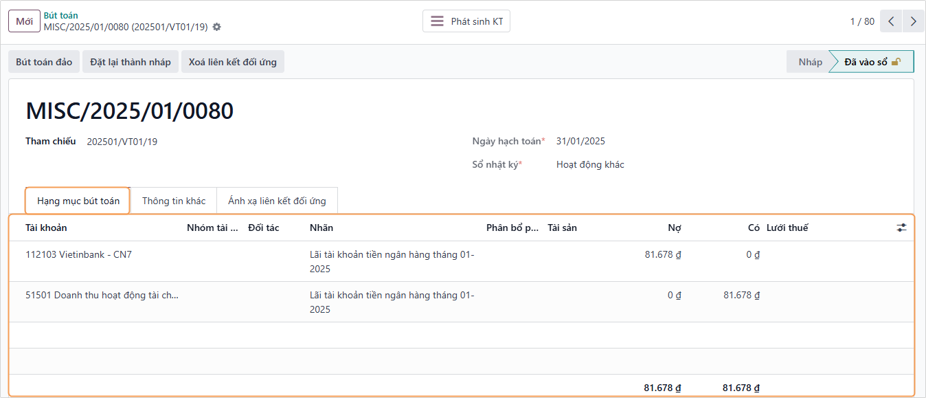Click the Mới button
This screenshot has width=926, height=398.
24,21
